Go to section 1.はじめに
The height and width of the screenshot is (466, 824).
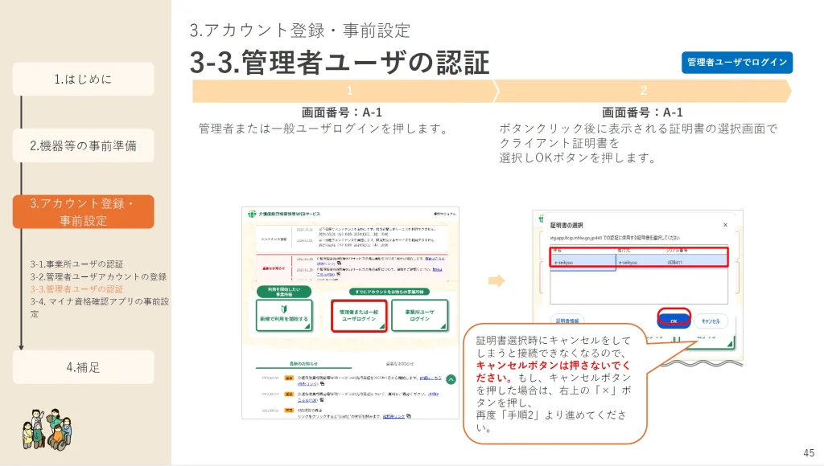pyautogui.click(x=83, y=79)
